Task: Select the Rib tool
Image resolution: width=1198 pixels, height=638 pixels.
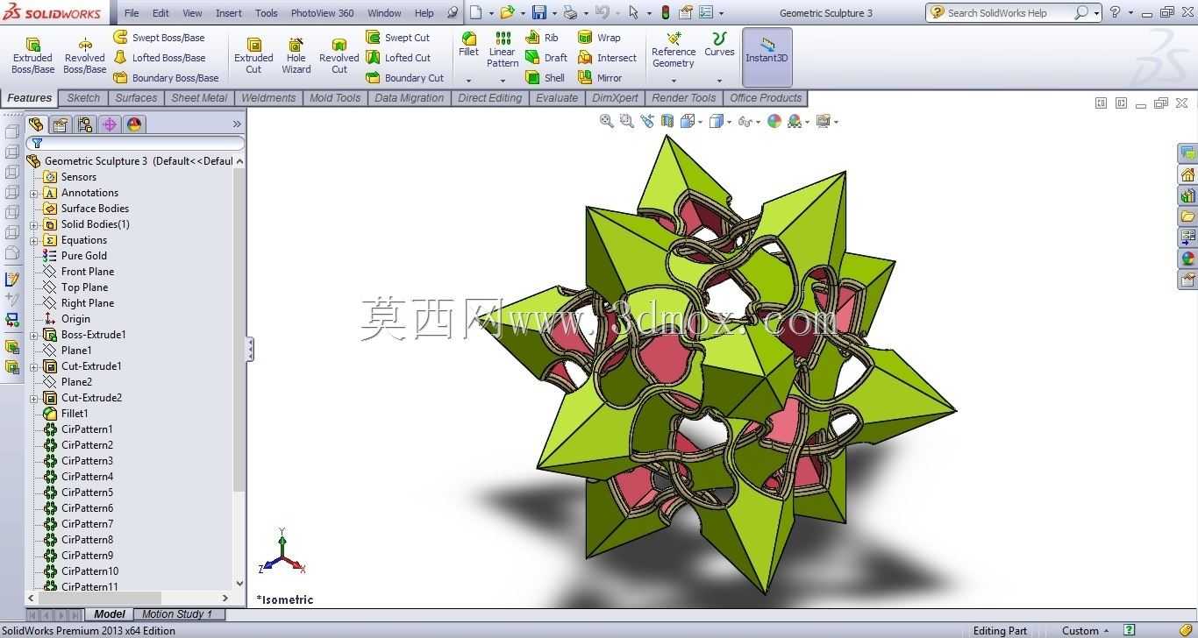Action: pyautogui.click(x=542, y=38)
